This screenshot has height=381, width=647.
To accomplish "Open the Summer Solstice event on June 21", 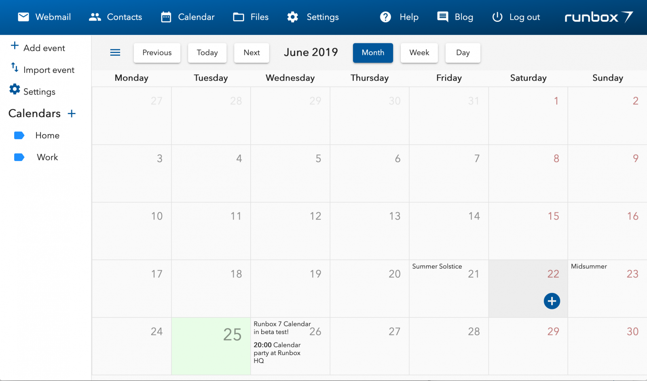I will 437,267.
